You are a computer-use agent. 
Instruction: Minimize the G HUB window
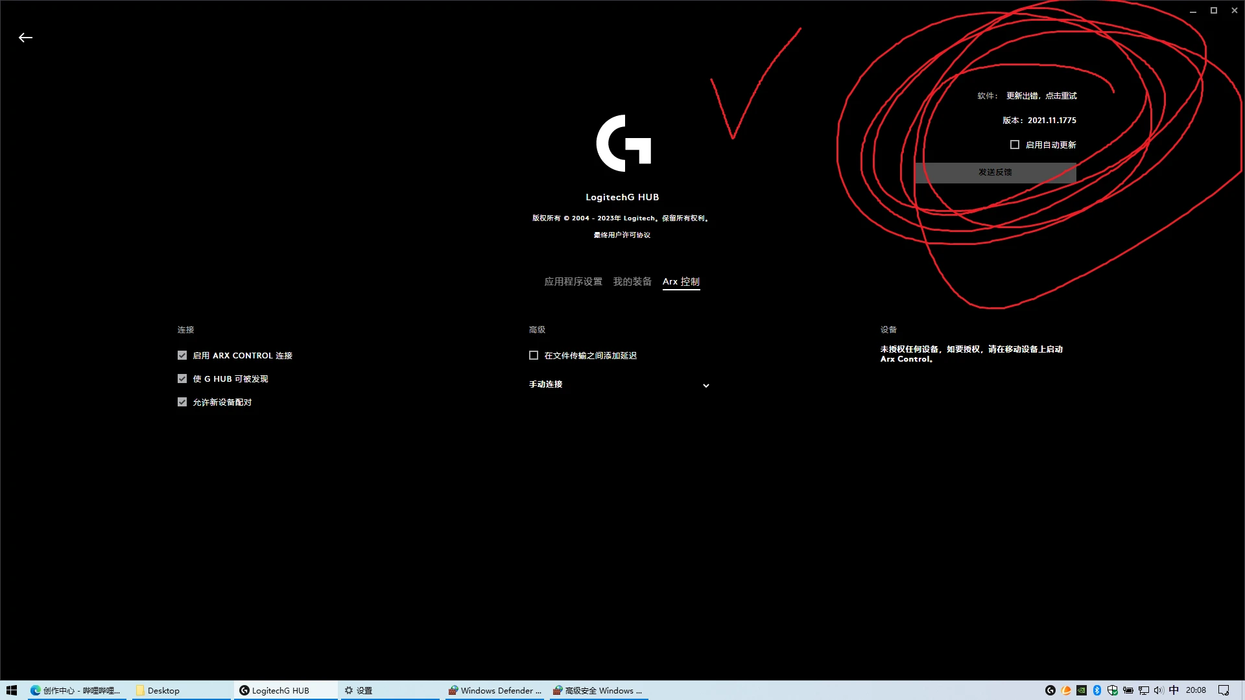tap(1193, 10)
